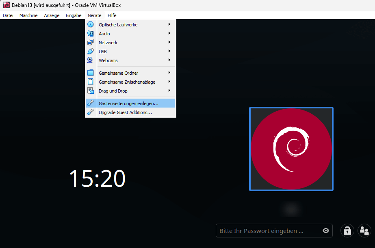
Task: Click the padlock unlock button
Action: click(347, 231)
